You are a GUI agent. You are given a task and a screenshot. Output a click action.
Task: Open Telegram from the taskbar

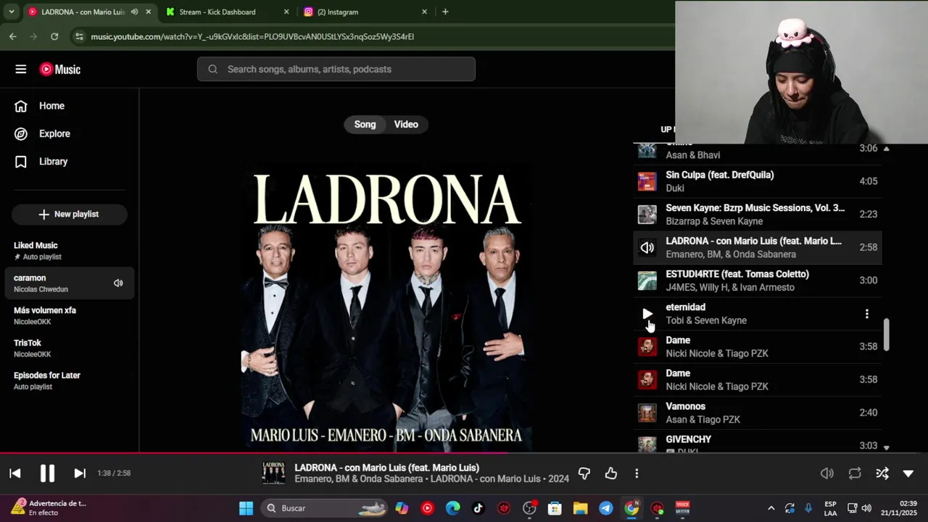pos(606,508)
